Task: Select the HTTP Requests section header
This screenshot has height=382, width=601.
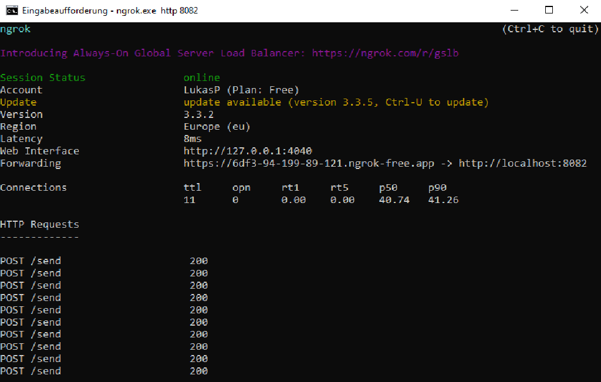Action: [39, 224]
